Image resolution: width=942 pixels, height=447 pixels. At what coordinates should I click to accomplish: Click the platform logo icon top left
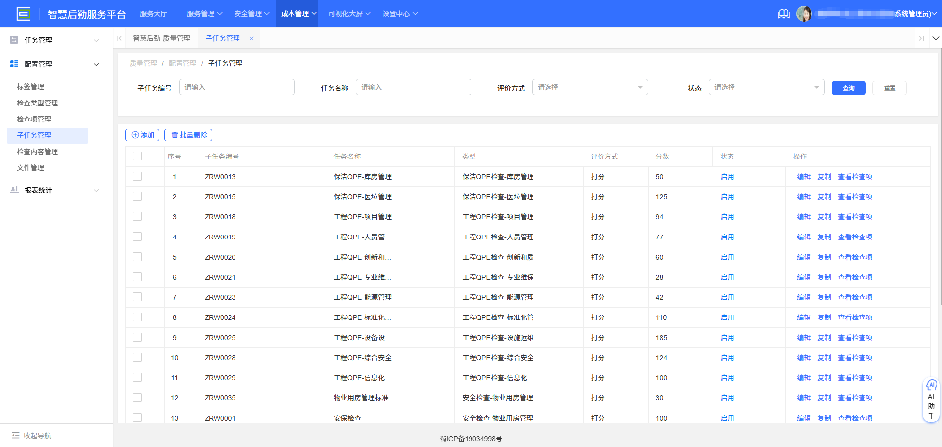coord(23,13)
